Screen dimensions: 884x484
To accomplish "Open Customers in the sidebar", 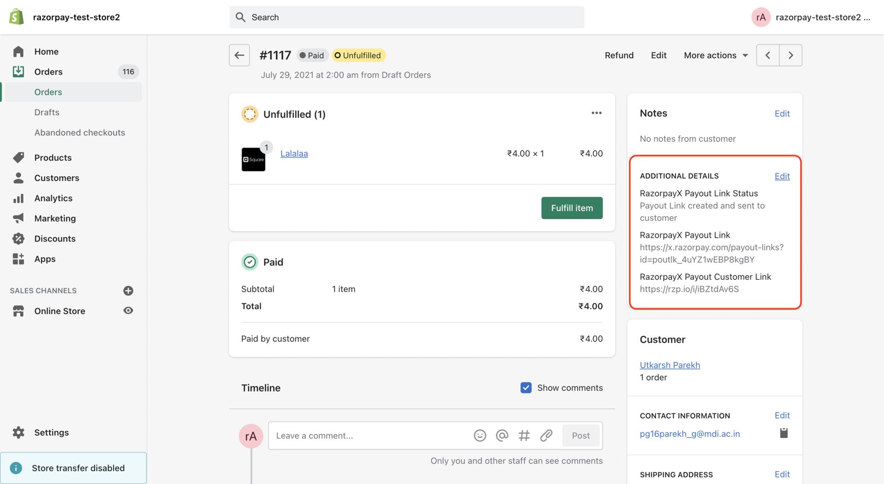I will click(x=57, y=178).
